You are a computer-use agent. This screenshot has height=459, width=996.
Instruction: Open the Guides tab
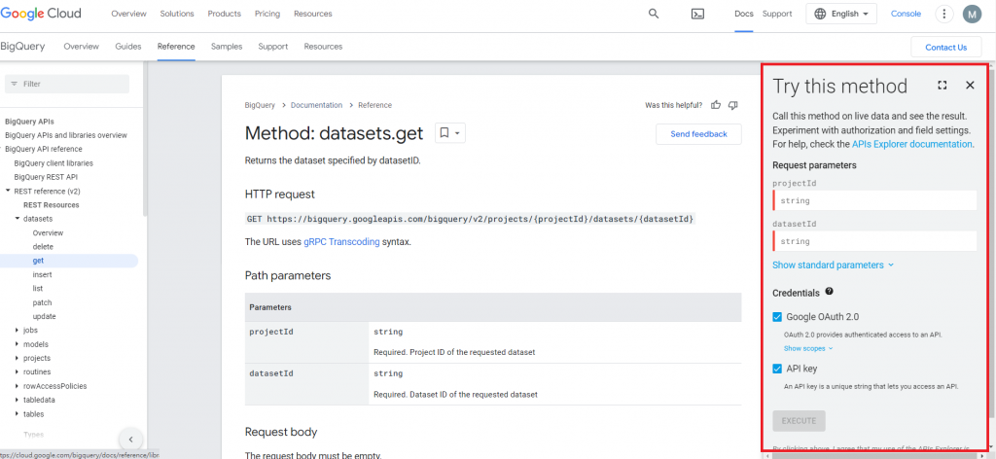(128, 47)
